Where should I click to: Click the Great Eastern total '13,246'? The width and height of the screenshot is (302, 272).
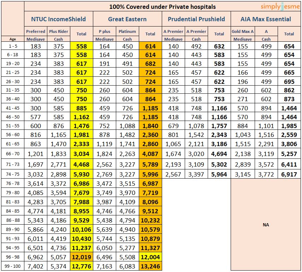[x=150, y=266]
